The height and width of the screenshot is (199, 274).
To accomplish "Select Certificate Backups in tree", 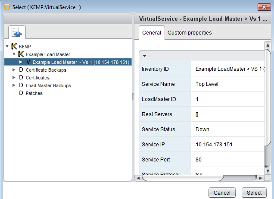I will [46, 70].
